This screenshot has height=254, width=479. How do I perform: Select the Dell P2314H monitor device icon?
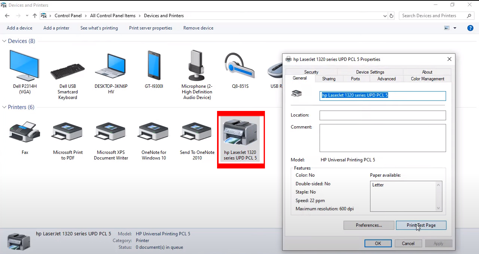point(25,66)
